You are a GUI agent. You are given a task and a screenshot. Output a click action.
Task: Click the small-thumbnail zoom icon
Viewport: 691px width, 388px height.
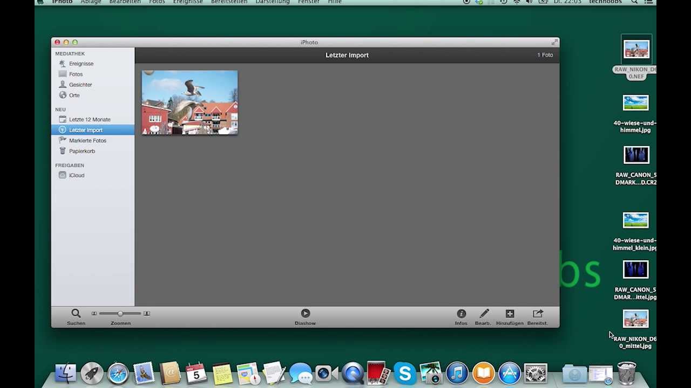94,313
